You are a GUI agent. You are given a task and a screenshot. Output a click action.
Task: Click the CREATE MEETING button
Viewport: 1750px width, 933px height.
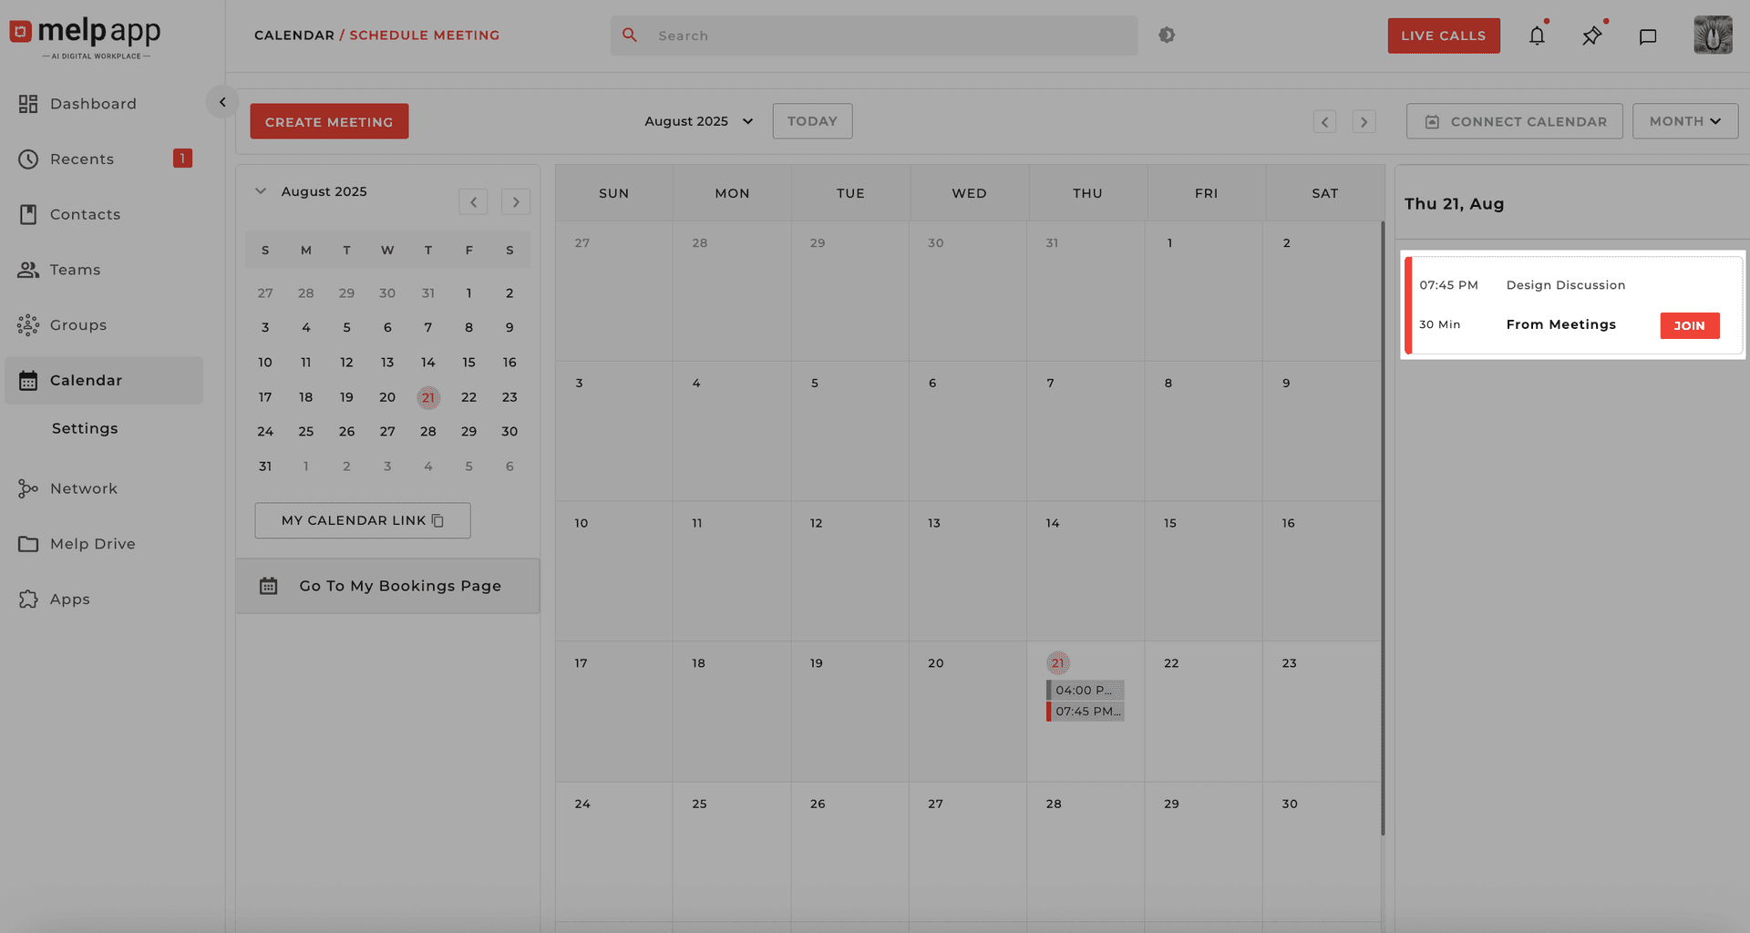pyautogui.click(x=329, y=121)
